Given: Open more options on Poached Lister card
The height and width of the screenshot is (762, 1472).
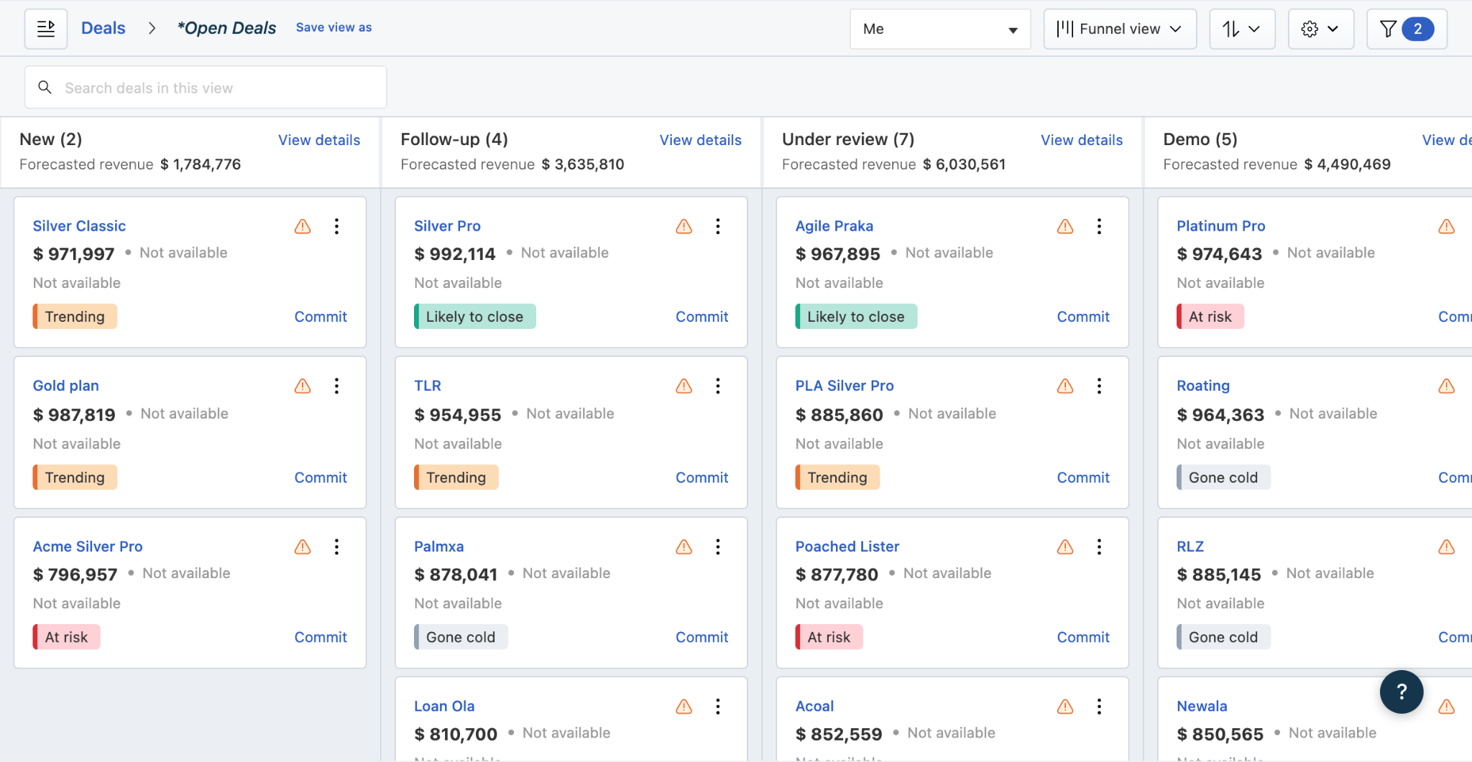Looking at the screenshot, I should (x=1099, y=547).
